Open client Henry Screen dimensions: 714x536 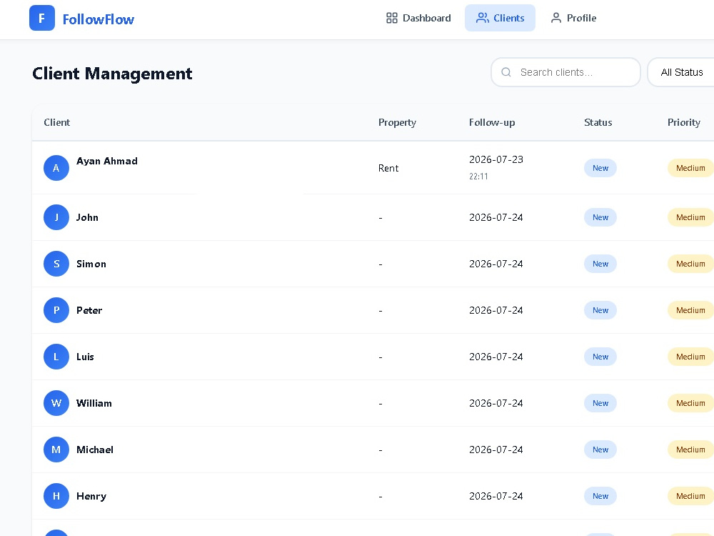91,496
